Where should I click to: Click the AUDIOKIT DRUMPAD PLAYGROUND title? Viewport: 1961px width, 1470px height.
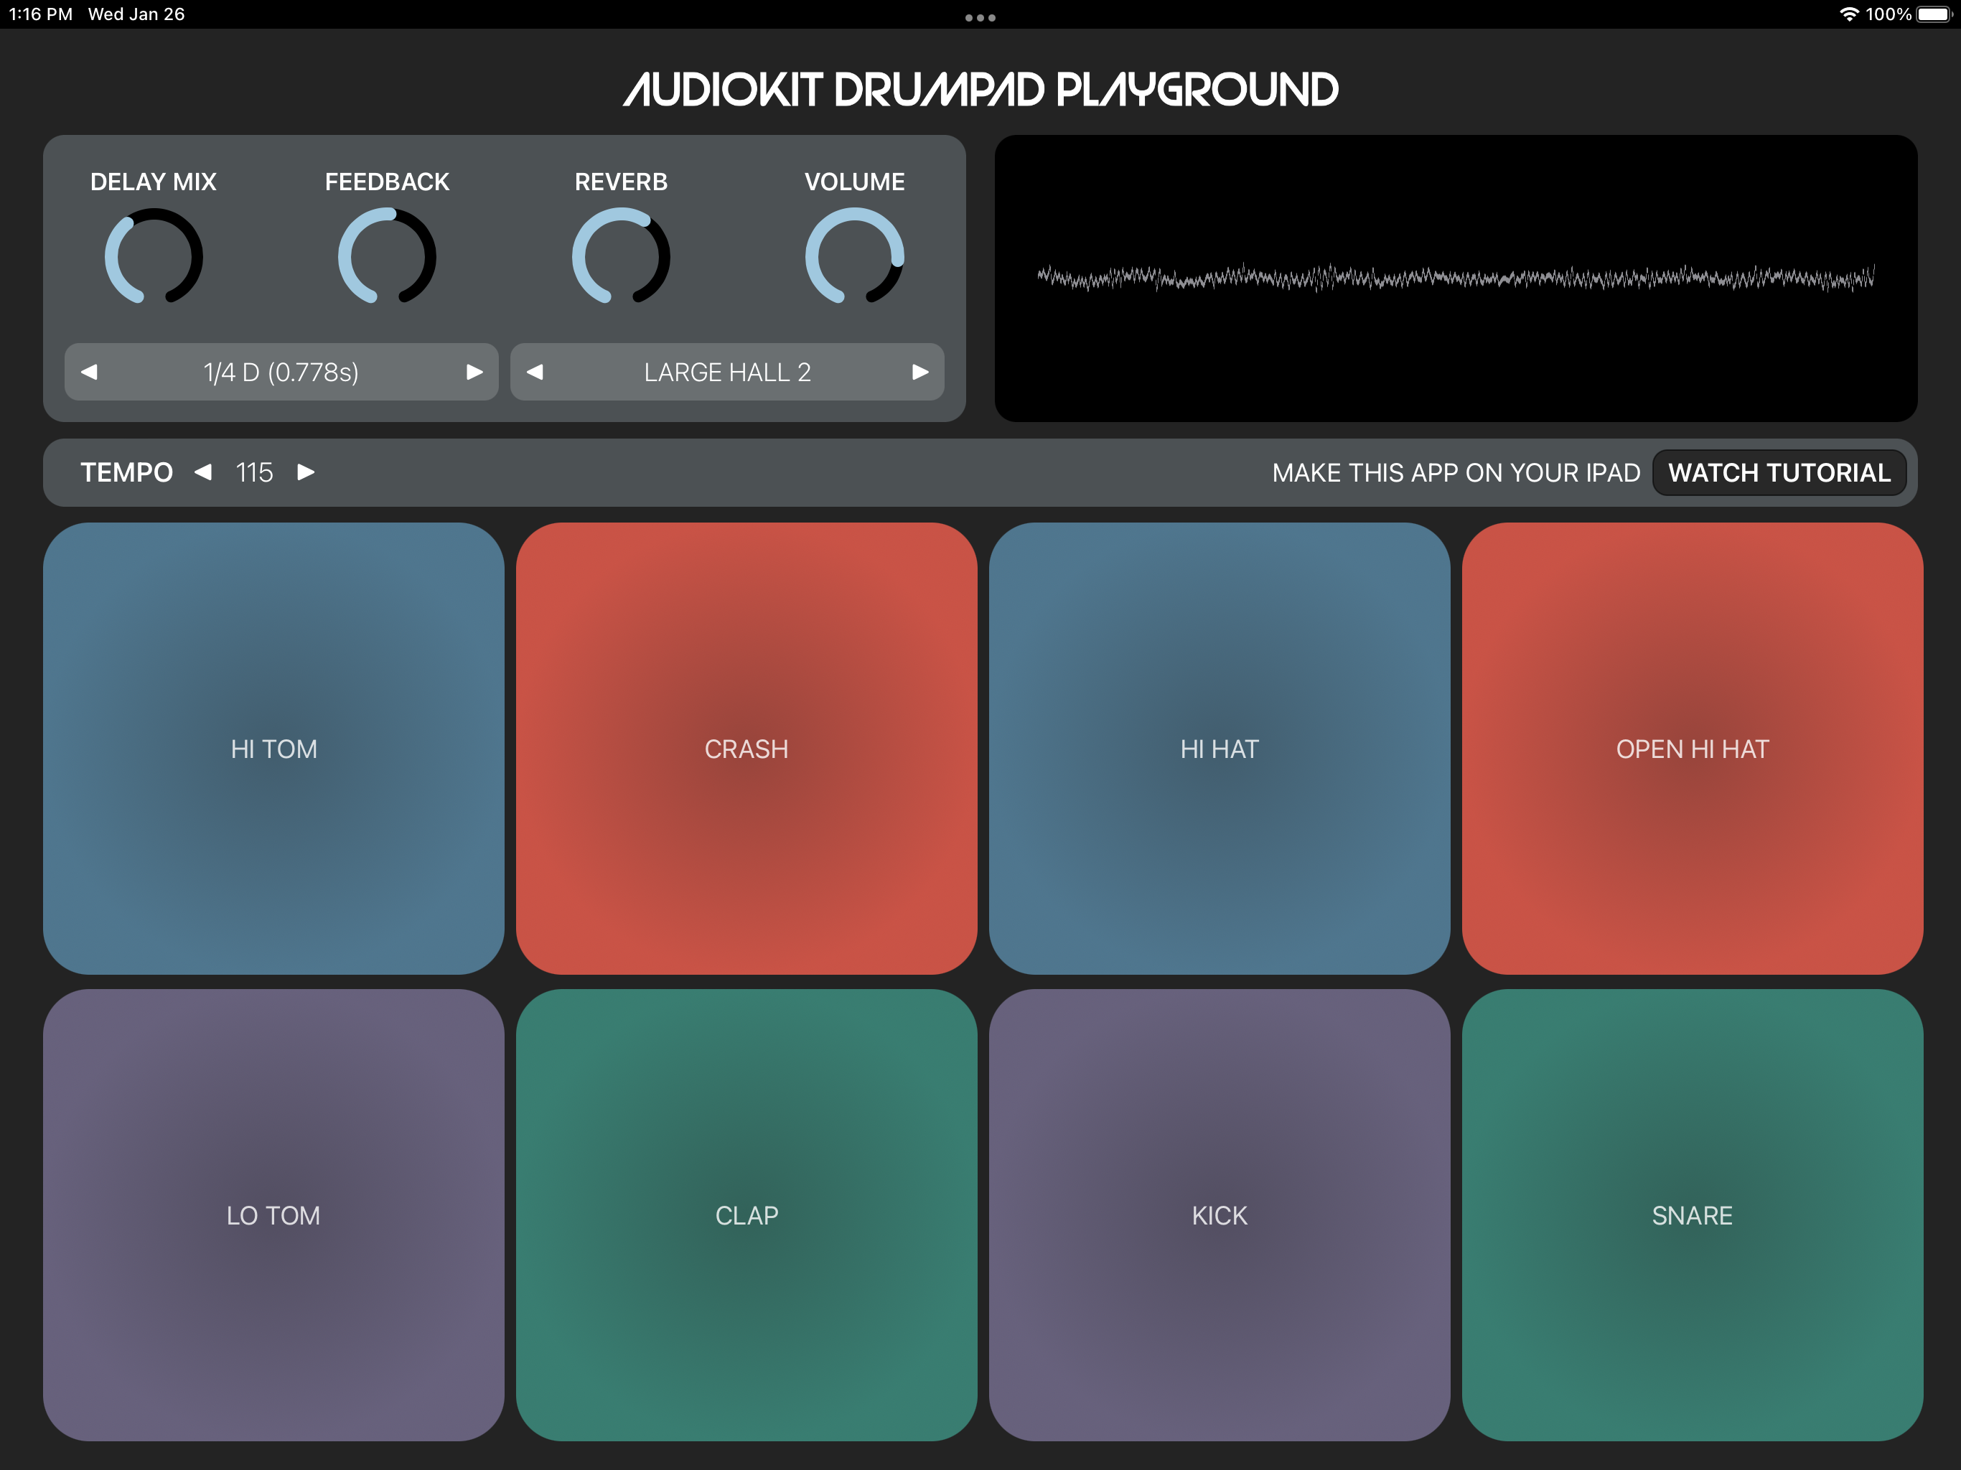pos(981,90)
